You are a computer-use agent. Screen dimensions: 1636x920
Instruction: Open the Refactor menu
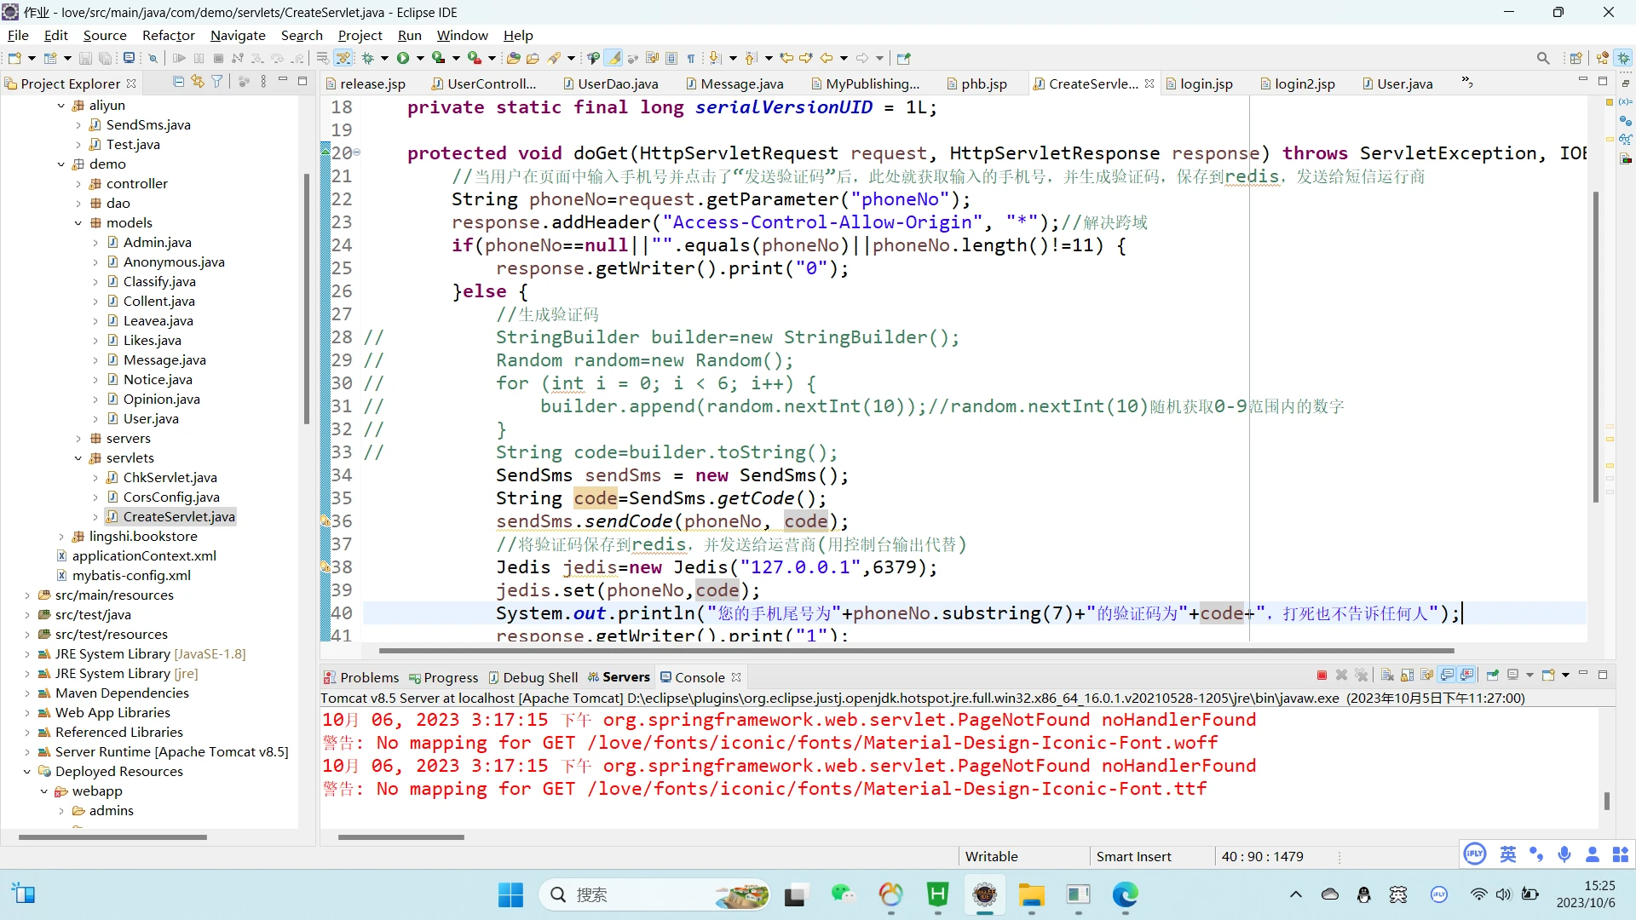(x=168, y=35)
